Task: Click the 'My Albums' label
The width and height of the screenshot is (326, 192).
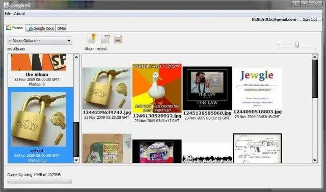Action: click(16, 49)
